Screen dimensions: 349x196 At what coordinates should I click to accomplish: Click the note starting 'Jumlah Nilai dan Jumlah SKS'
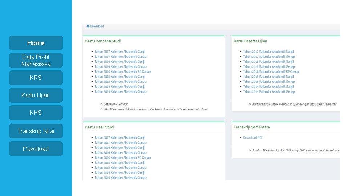coord(296,150)
